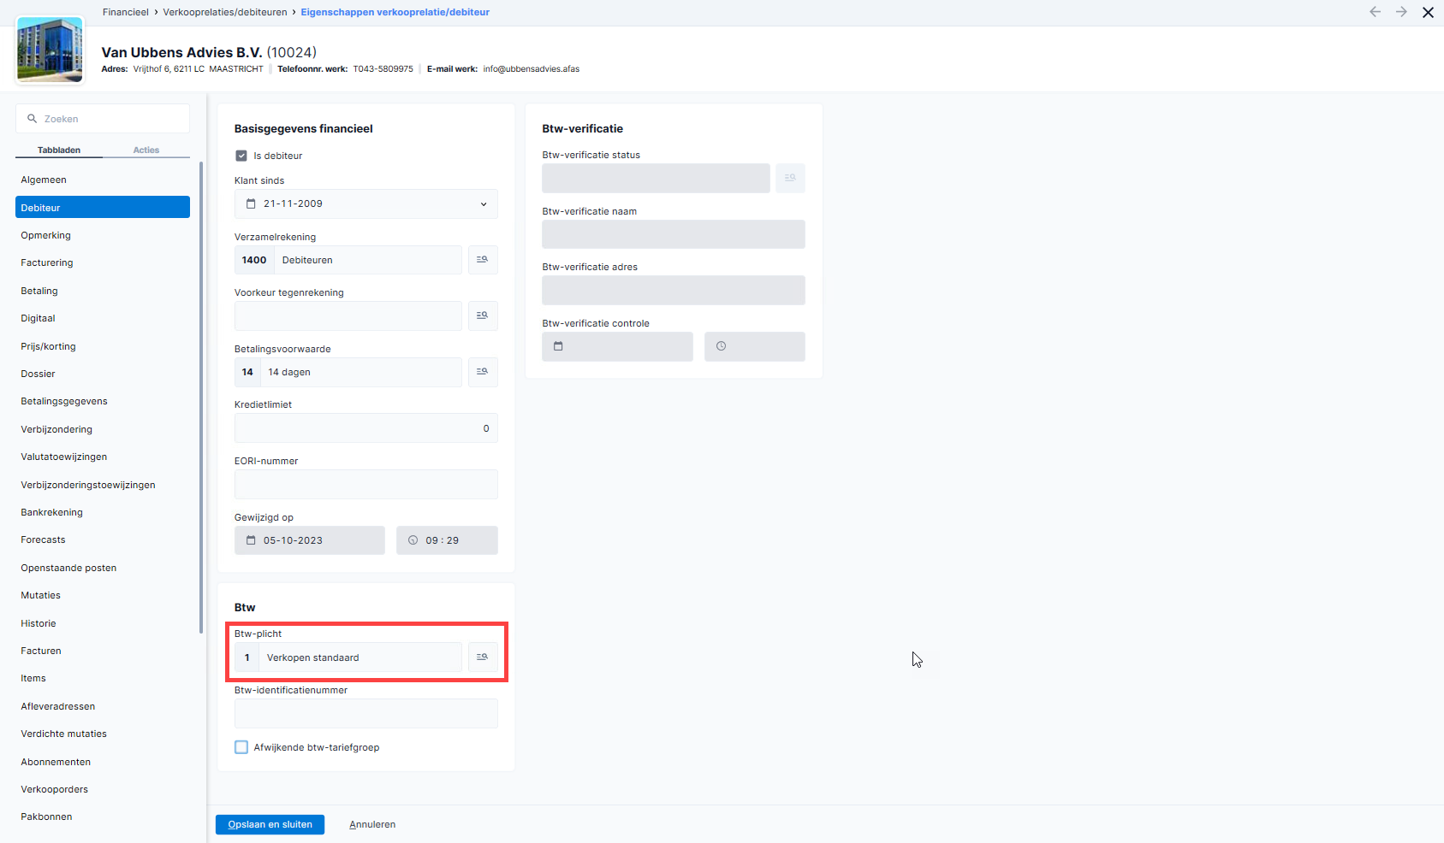This screenshot has height=843, width=1444.
Task: Click the forward arrow navigation icon
Action: (1401, 12)
